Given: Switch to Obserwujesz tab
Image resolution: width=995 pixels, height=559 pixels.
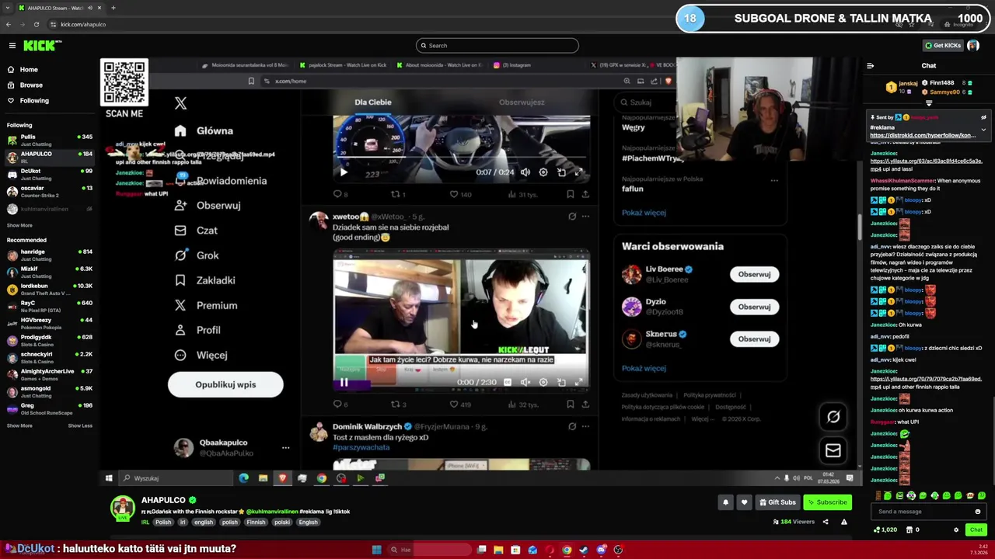Looking at the screenshot, I should pyautogui.click(x=522, y=102).
